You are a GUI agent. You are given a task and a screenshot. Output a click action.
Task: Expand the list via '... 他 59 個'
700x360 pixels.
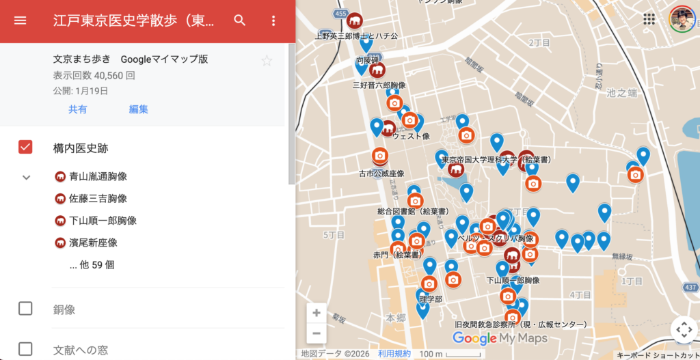coord(92,264)
